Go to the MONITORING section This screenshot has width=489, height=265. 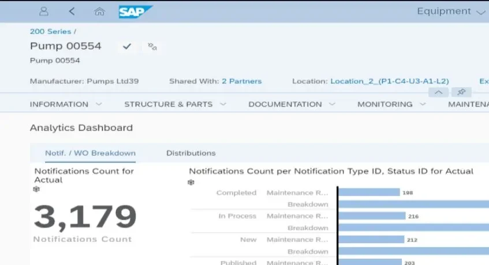click(385, 104)
